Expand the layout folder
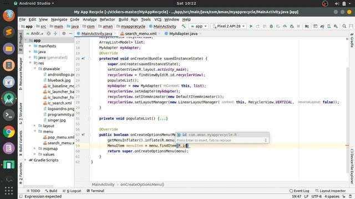 coord(35,126)
